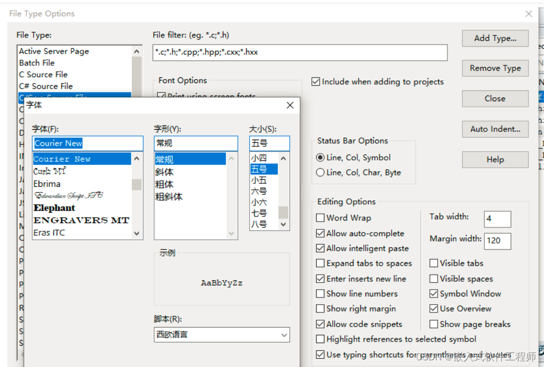Click font list scroll up arrow
This screenshot has width=544, height=367.
pos(137,158)
